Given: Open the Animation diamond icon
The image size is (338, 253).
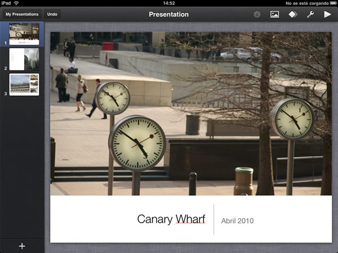Looking at the screenshot, I should (x=293, y=15).
